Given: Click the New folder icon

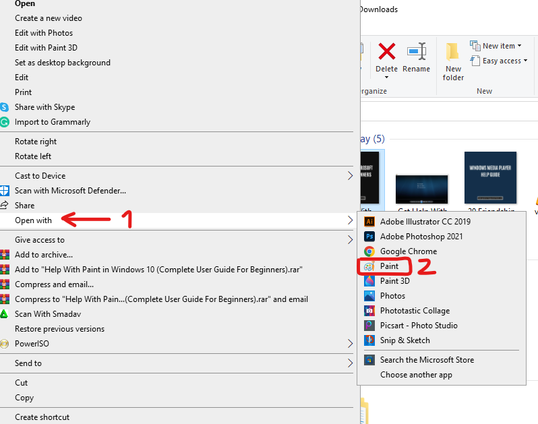Looking at the screenshot, I should [x=452, y=52].
